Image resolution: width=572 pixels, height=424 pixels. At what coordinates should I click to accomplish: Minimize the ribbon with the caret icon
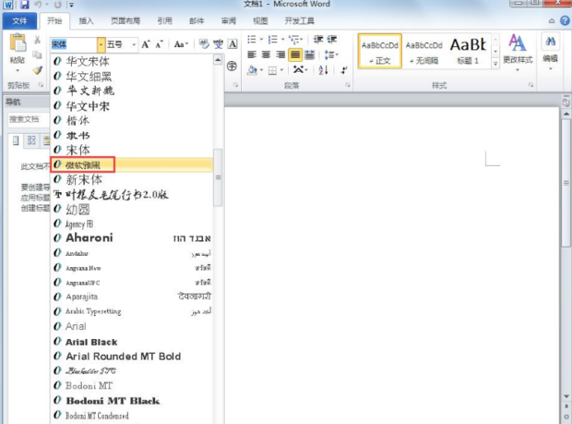(x=552, y=21)
